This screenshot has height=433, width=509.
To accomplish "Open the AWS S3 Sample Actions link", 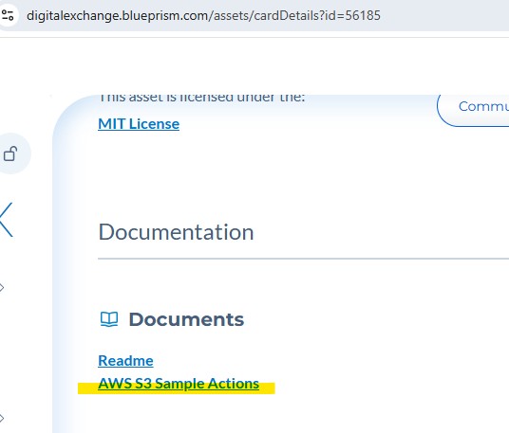I will (x=179, y=384).
